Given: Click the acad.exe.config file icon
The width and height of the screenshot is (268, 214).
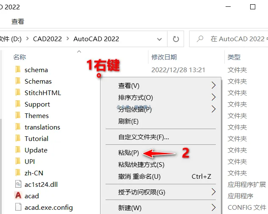Looking at the screenshot, I should 18,207.
